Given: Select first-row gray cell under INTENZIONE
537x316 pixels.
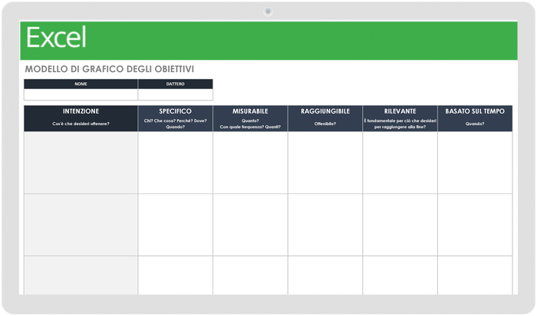Looking at the screenshot, I should pyautogui.click(x=81, y=163).
